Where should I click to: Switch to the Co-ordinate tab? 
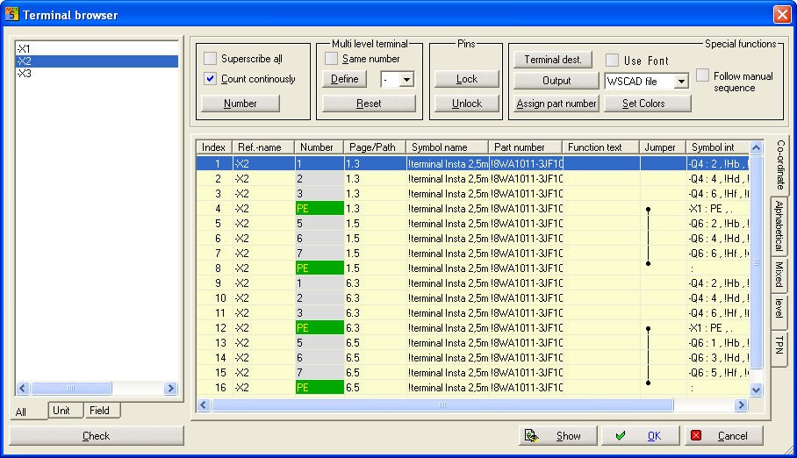(780, 164)
